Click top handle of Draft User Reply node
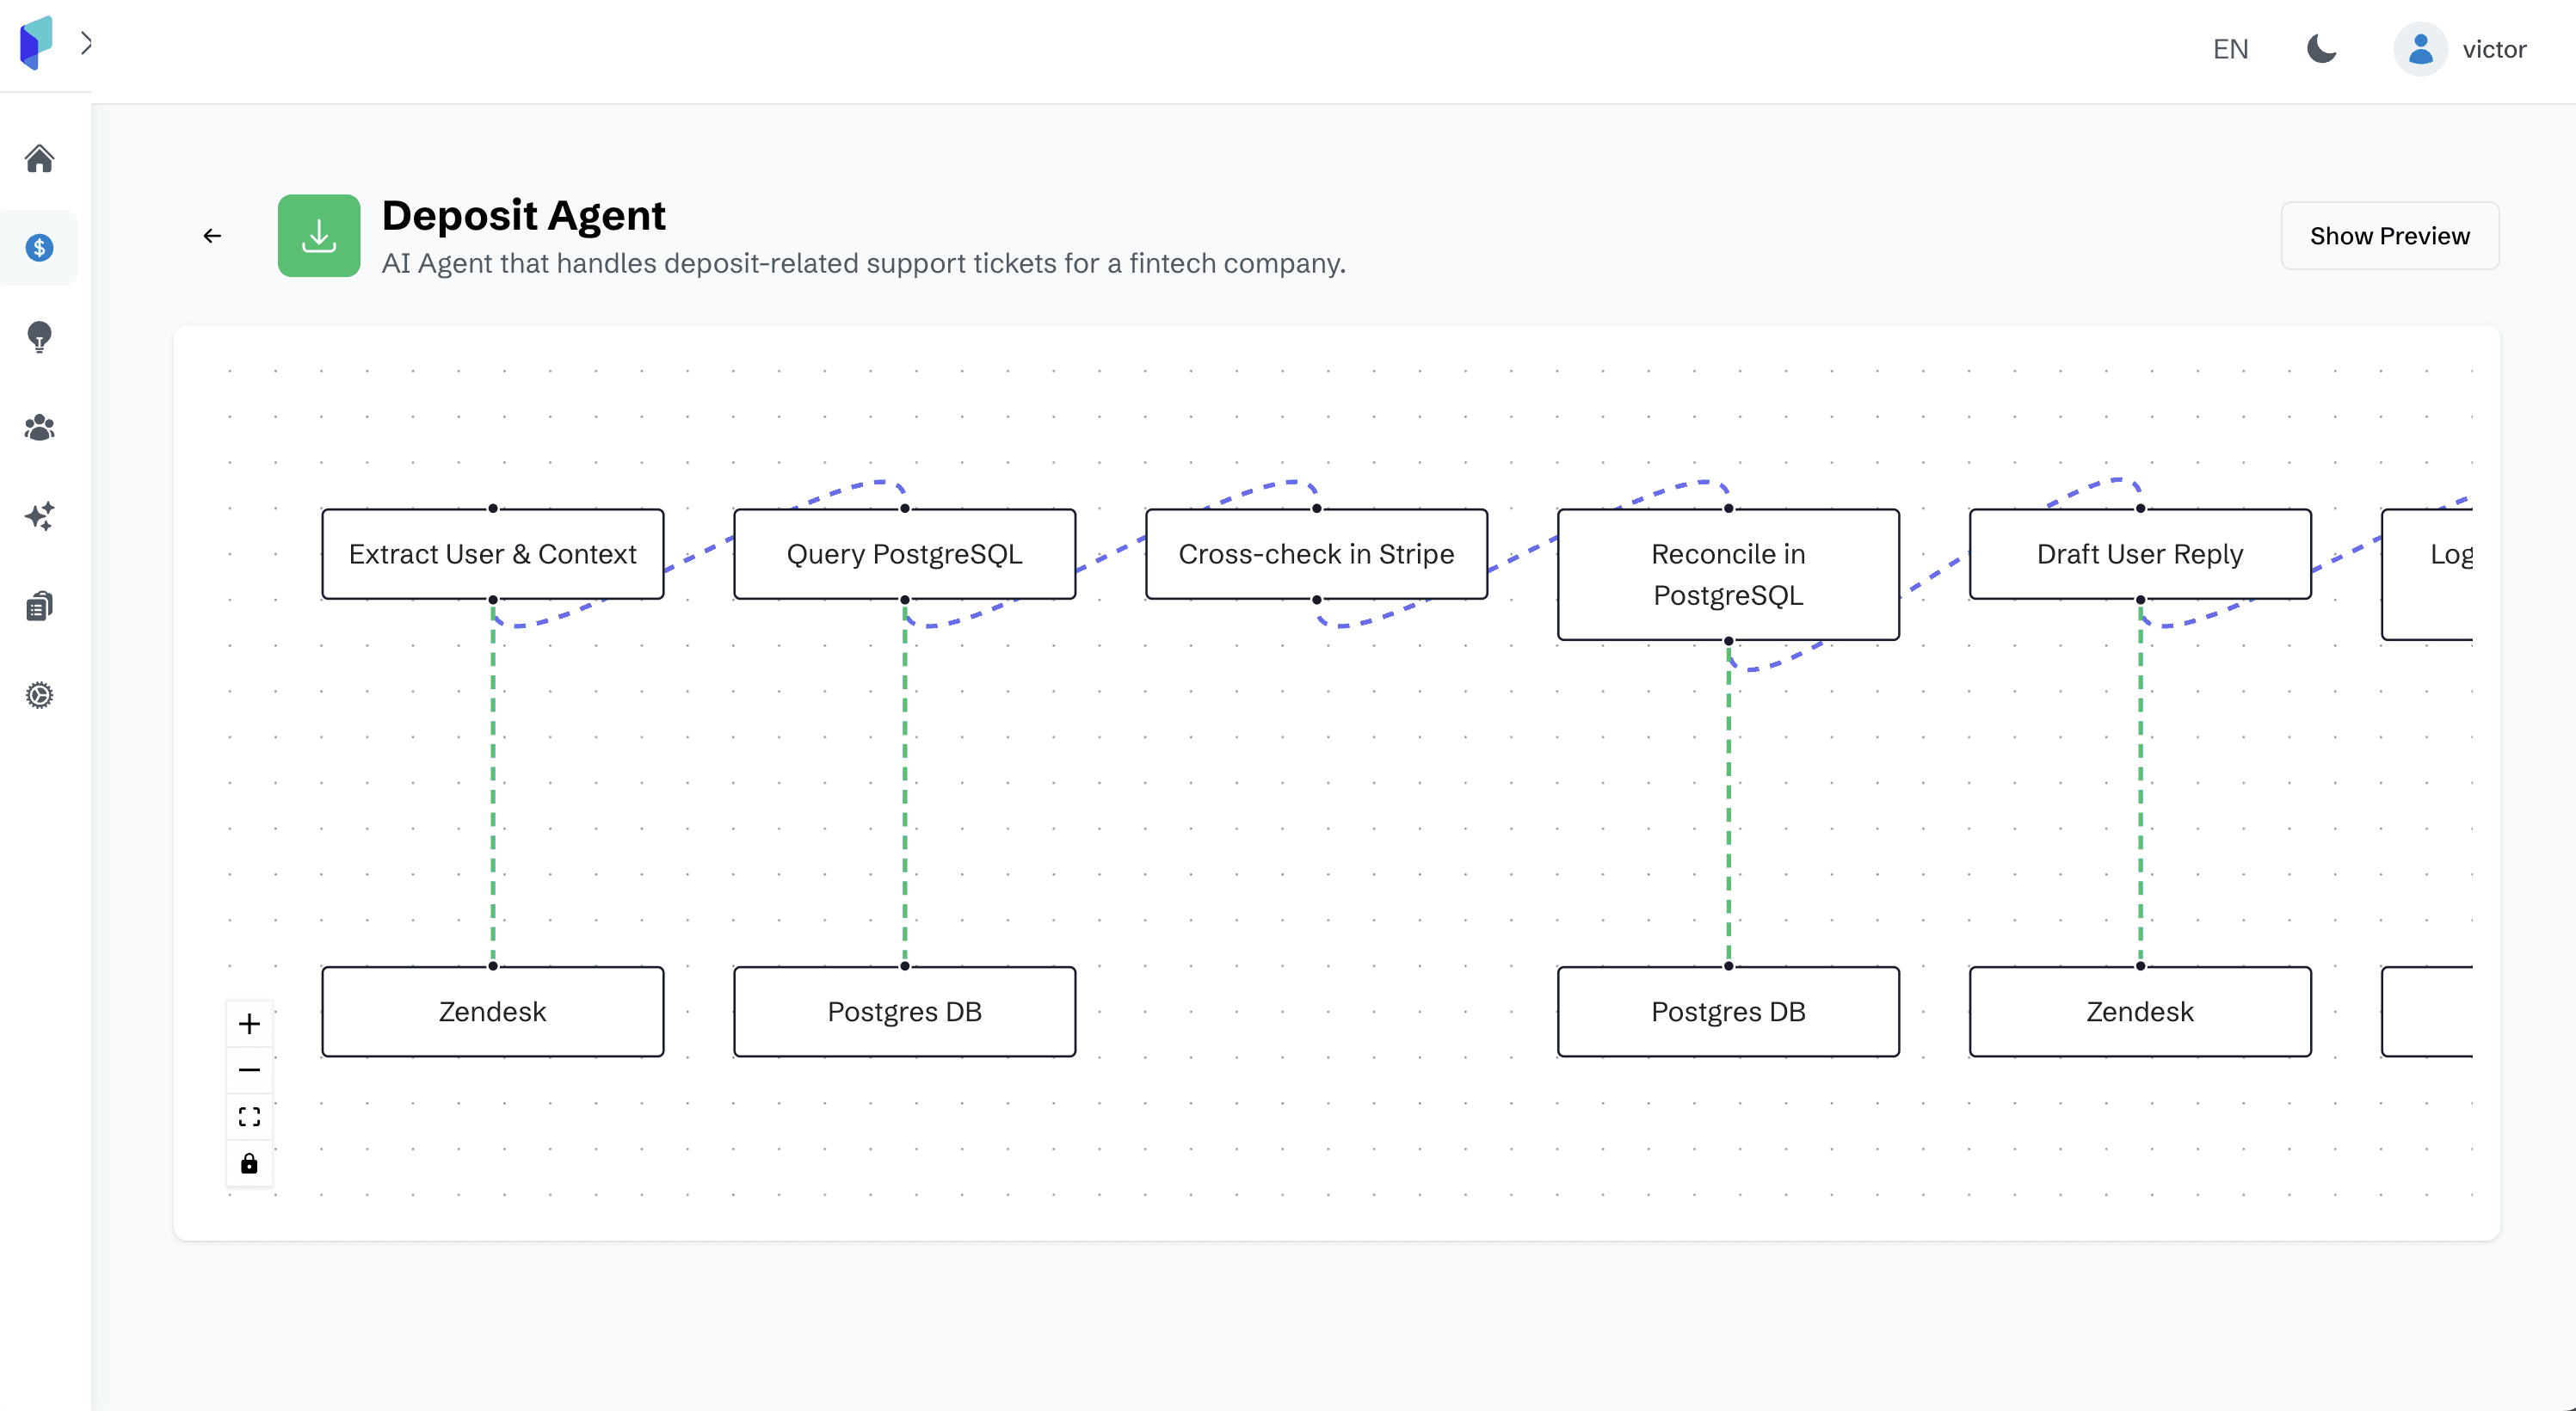The image size is (2576, 1411). click(2141, 508)
